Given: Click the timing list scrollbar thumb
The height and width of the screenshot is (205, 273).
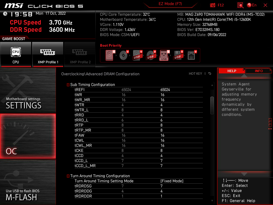Looking at the screenshot, I should [212, 105].
